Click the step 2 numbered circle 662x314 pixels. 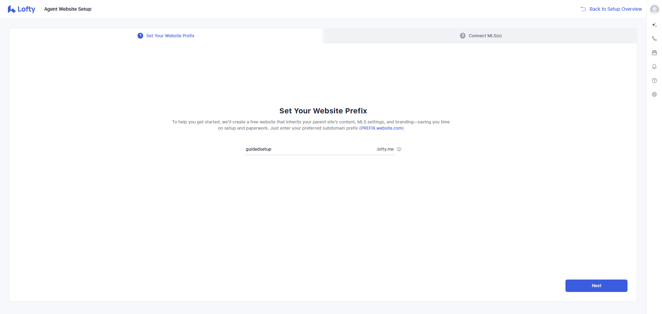[x=462, y=36]
